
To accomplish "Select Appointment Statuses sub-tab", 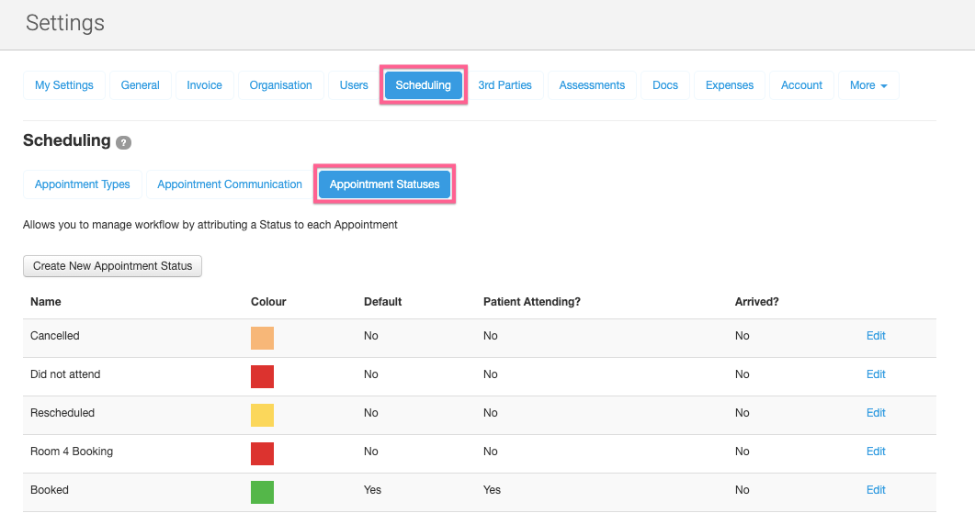I will tap(385, 184).
